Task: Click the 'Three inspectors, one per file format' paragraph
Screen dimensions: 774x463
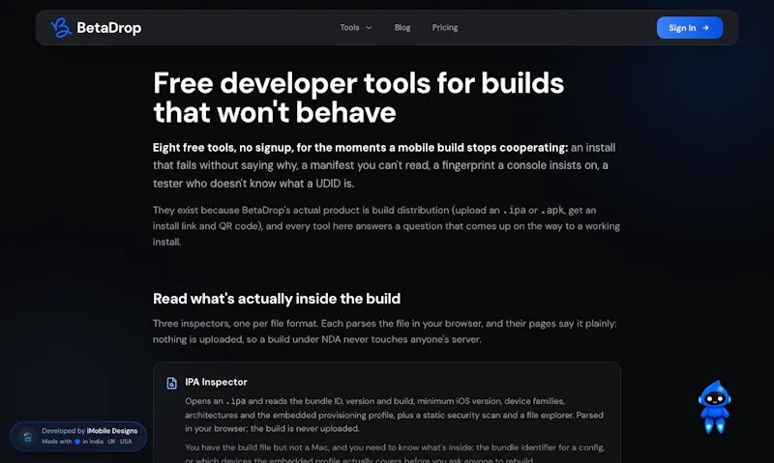Action: point(384,332)
